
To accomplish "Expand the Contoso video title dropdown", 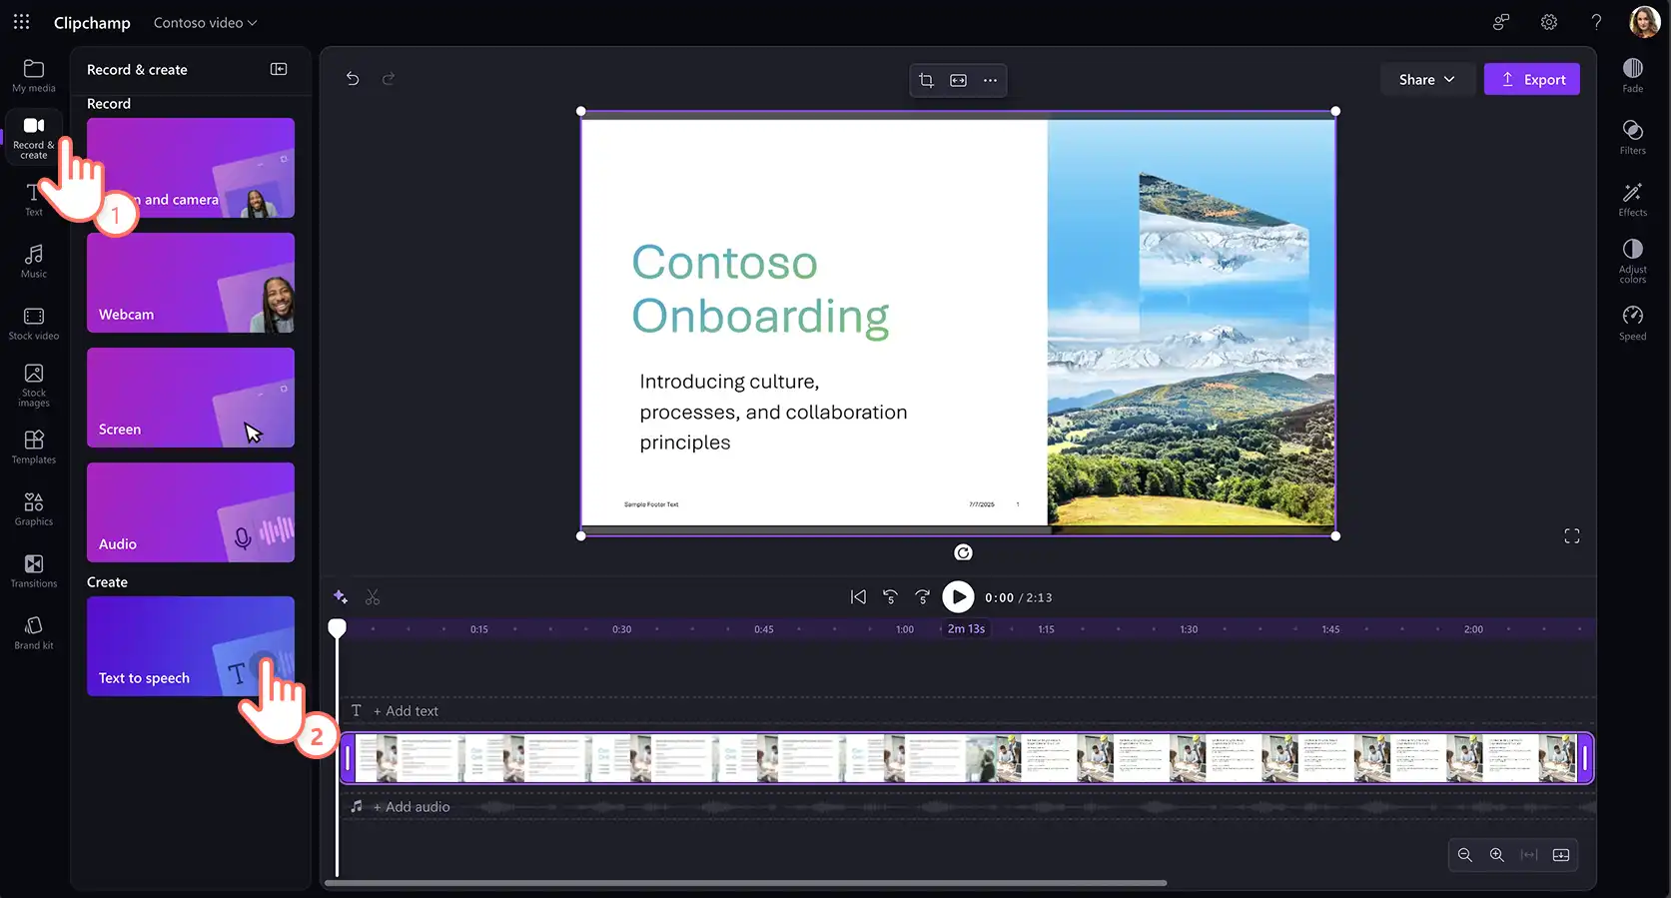I will point(205,22).
